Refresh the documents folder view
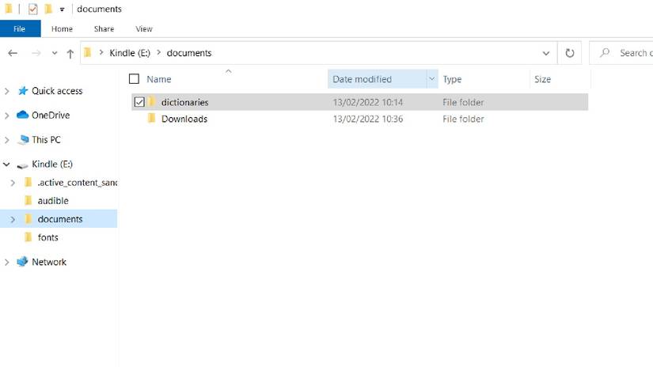Viewport: 653px width, 367px height. coord(570,53)
